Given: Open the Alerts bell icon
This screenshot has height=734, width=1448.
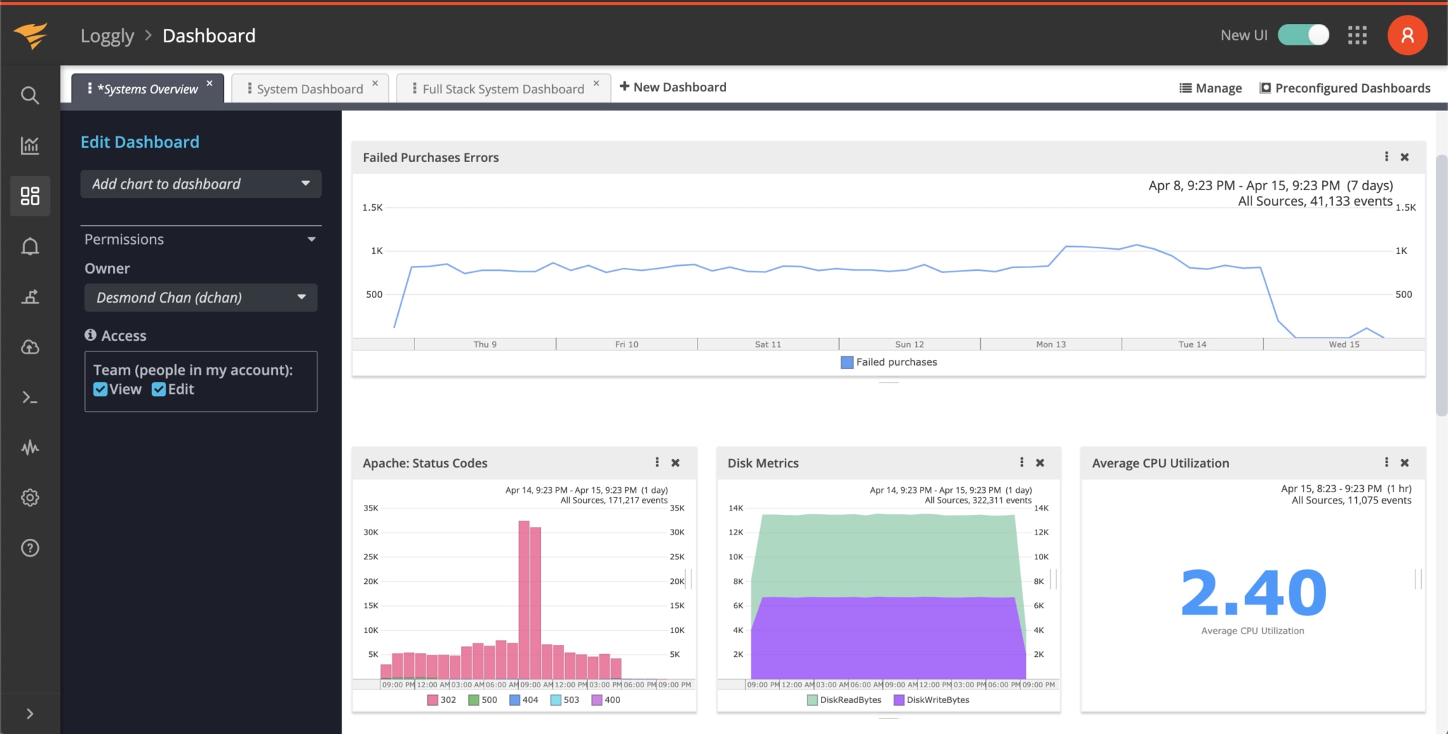Looking at the screenshot, I should coord(30,246).
